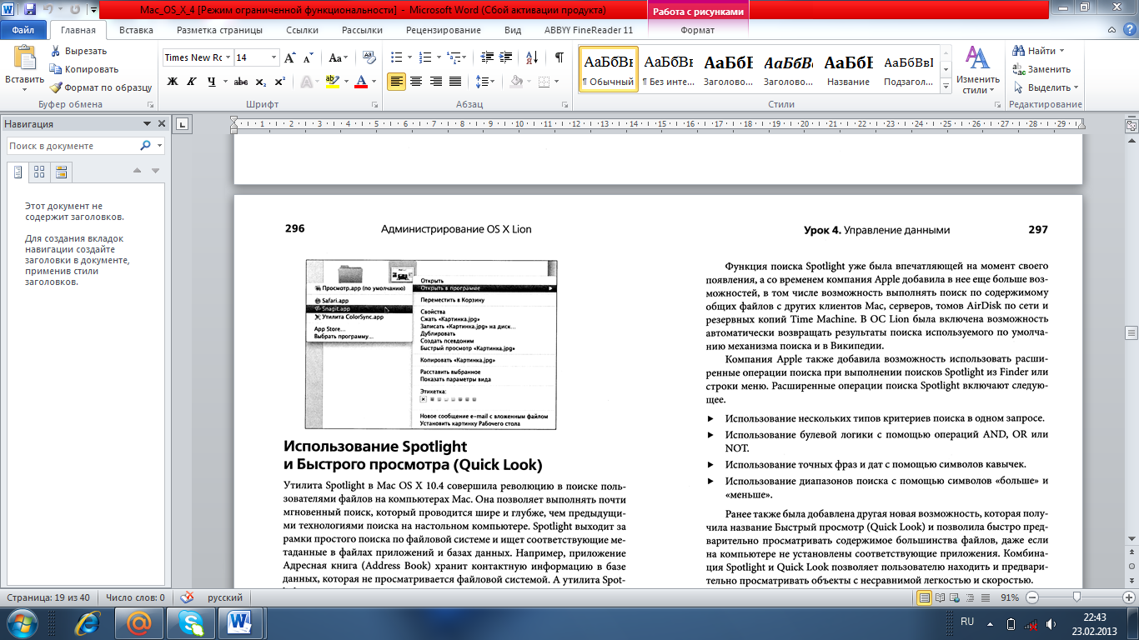Open the line spacing dropdown
The height and width of the screenshot is (640, 1139).
485,82
